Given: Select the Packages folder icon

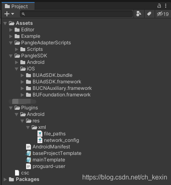Looking at the screenshot, I should [11, 179].
